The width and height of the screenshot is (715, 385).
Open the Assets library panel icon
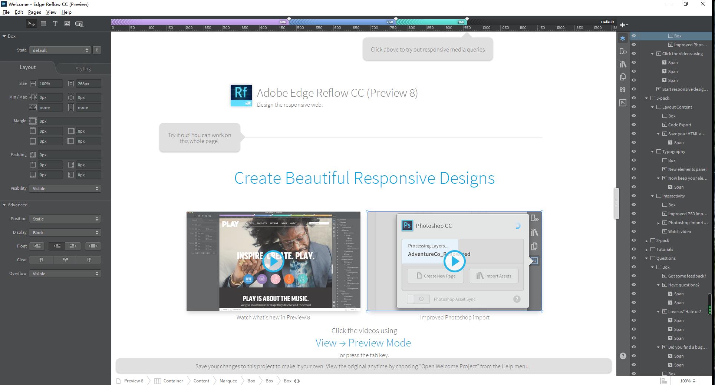coord(623,64)
